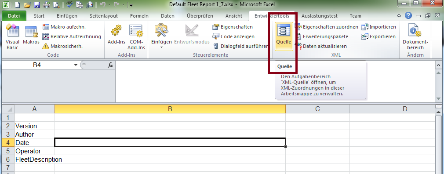
Task: Run the spelling check icon
Action: tap(69, 4)
